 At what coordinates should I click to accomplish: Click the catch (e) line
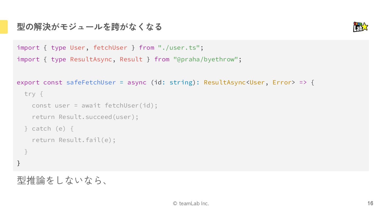click(49, 128)
